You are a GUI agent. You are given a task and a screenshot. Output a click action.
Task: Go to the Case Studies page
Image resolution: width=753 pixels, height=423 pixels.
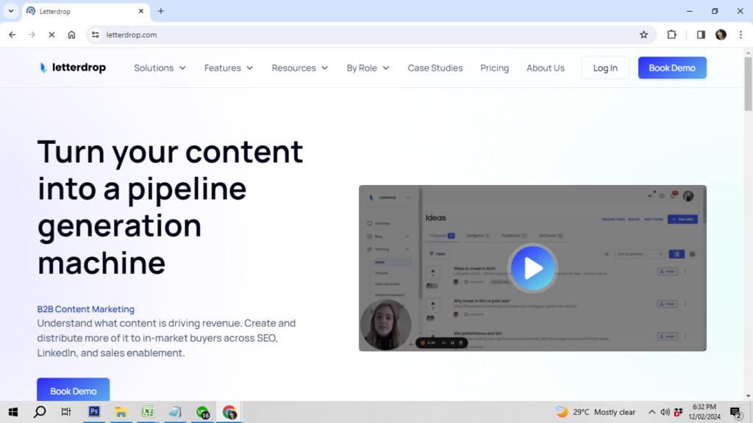[x=435, y=68]
